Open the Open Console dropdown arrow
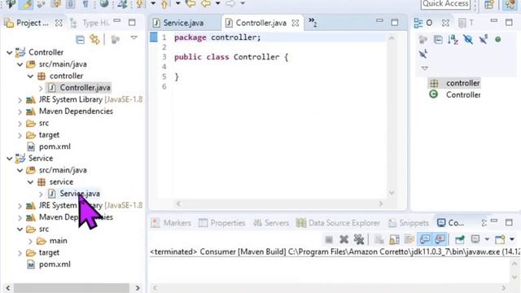The width and height of the screenshot is (521, 293). coord(512,239)
